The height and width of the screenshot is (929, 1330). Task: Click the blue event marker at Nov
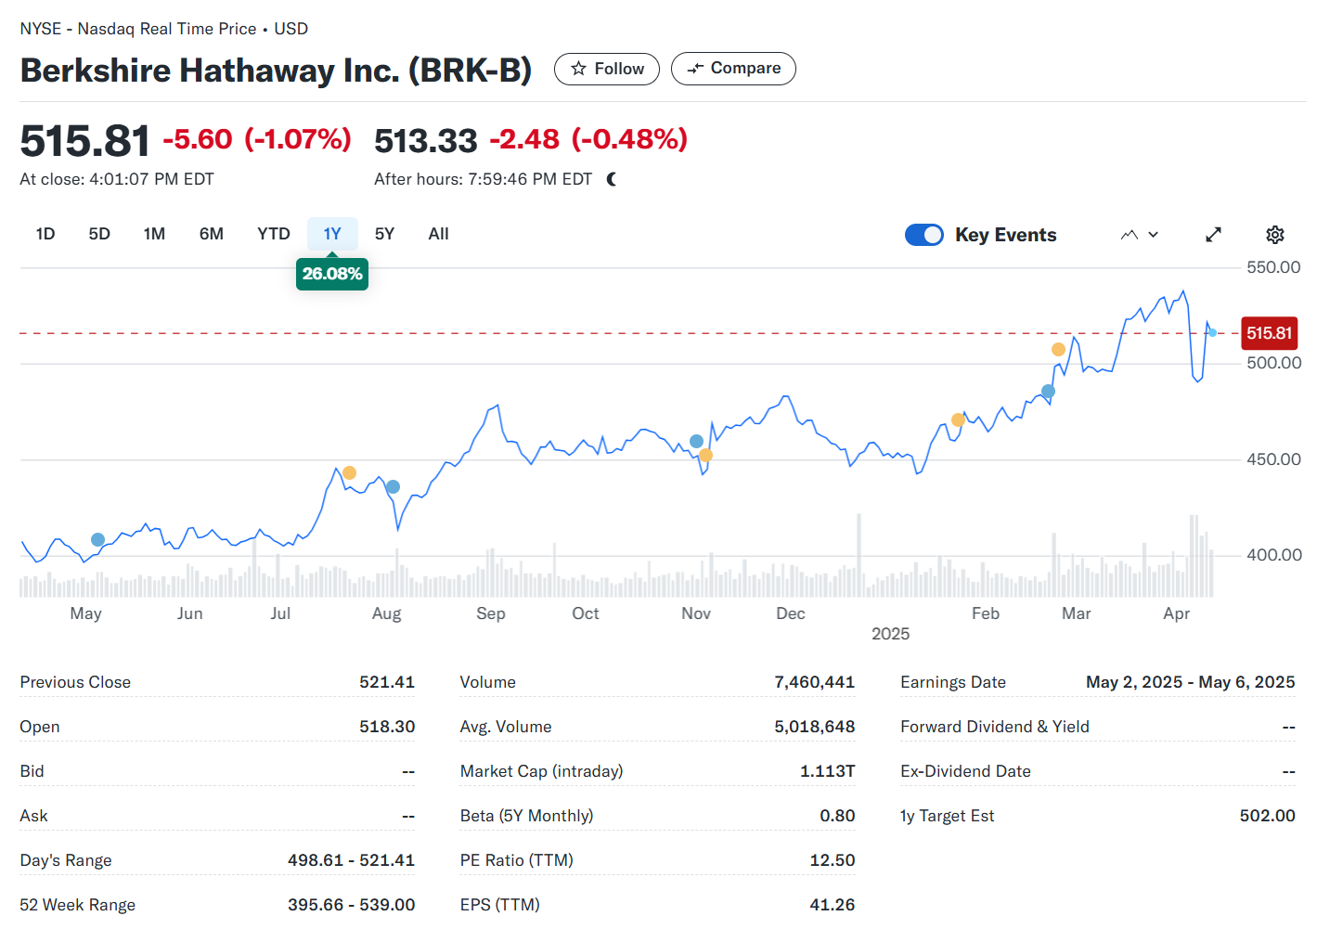(x=696, y=441)
